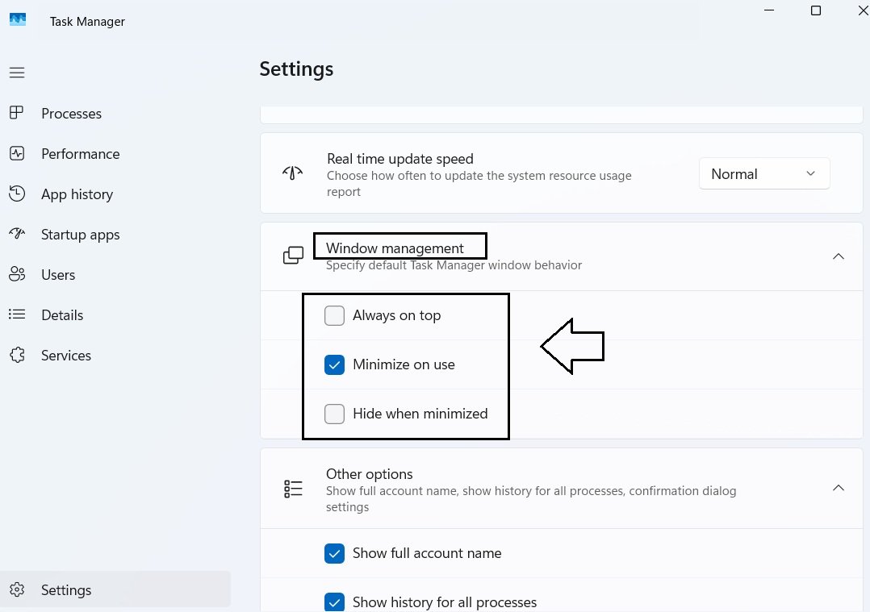Select Settings in the sidebar

pos(115,589)
